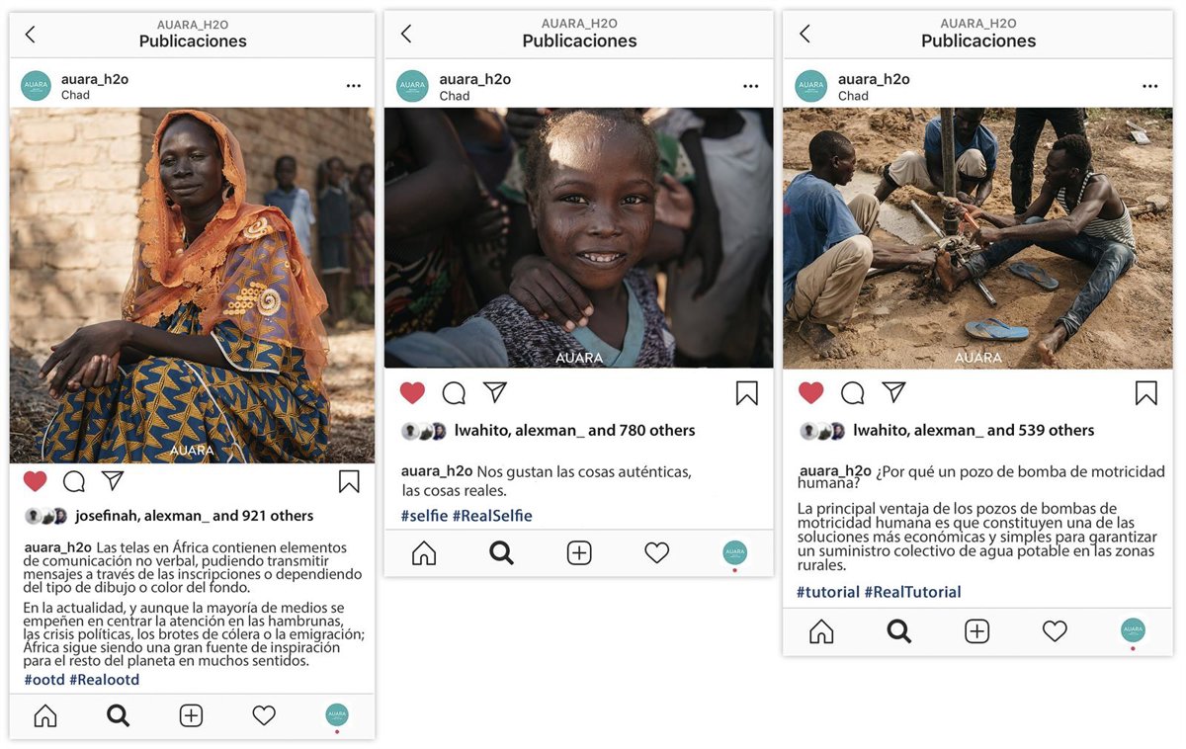Save the woman in orange veil post
The width and height of the screenshot is (1186, 749).
349,481
